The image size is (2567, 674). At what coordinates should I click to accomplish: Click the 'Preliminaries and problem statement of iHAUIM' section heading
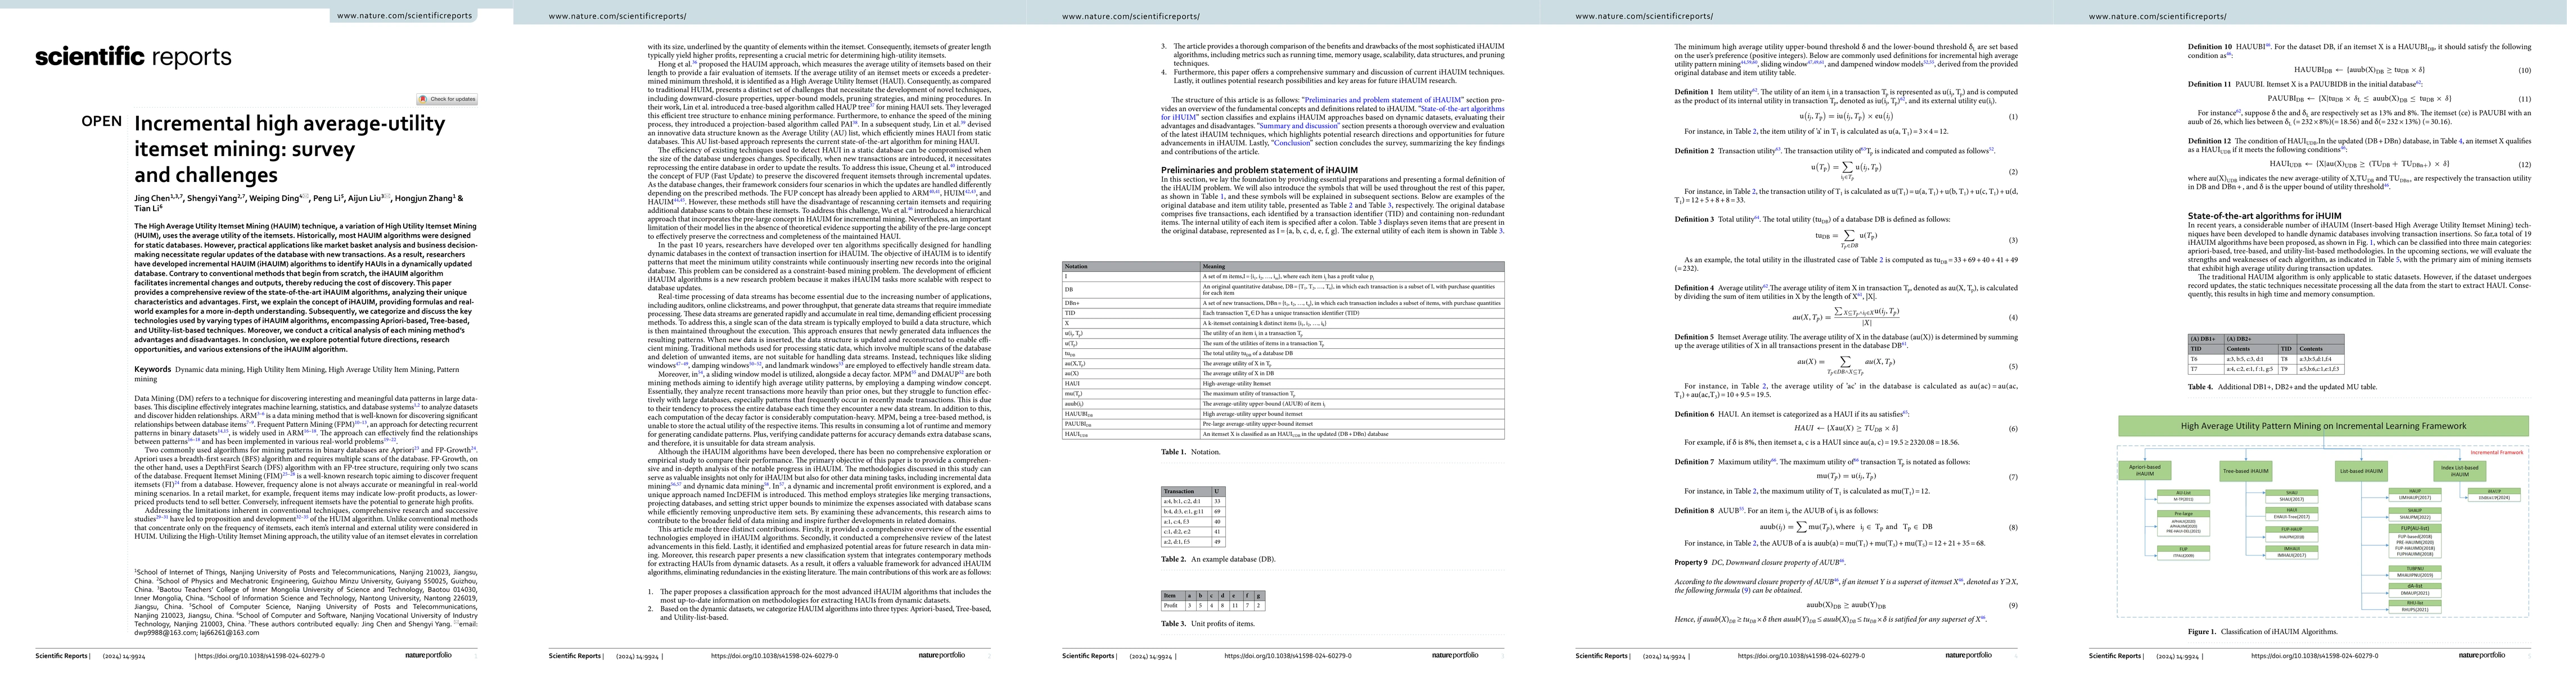(x=1258, y=169)
